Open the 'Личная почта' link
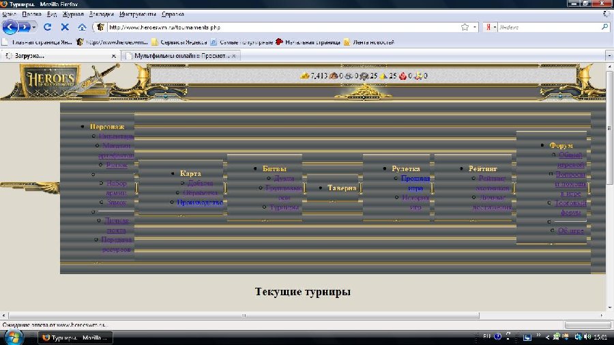Screen dimensions: 614x345 [116, 225]
